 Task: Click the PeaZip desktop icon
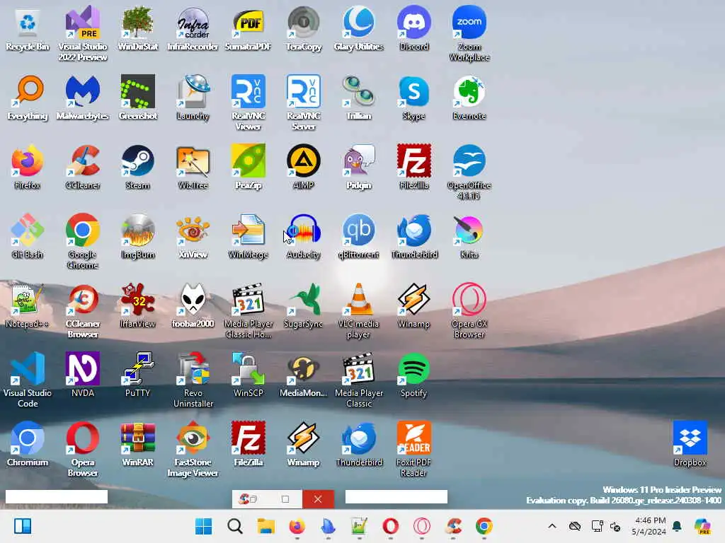tap(249, 167)
